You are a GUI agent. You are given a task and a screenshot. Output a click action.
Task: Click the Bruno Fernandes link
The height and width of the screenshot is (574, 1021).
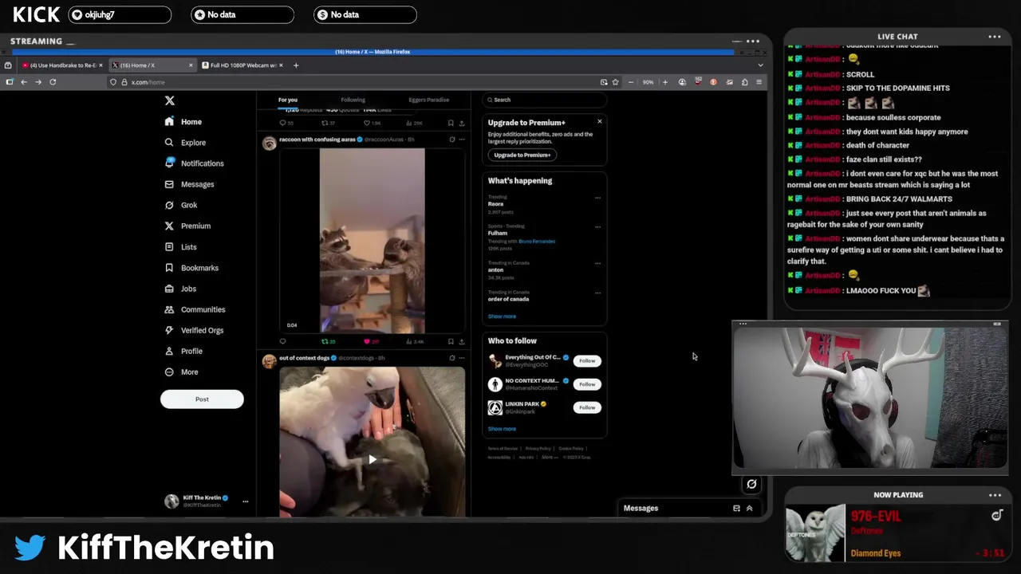coord(537,241)
